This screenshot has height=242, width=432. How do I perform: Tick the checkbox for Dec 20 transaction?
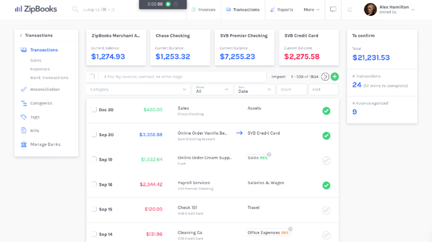coord(94,110)
